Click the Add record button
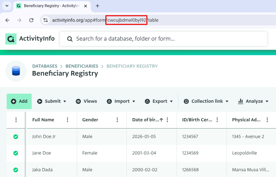 [19, 101]
